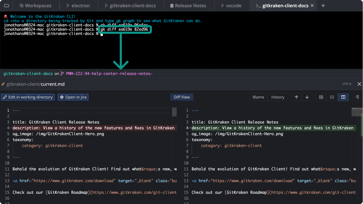Click the terminal input cursor line

tap(53, 34)
